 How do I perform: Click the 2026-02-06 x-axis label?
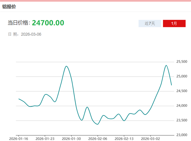coord(98,138)
